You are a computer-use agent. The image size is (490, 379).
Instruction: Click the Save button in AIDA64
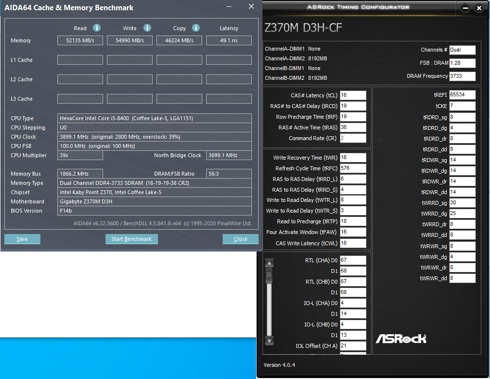click(x=22, y=239)
